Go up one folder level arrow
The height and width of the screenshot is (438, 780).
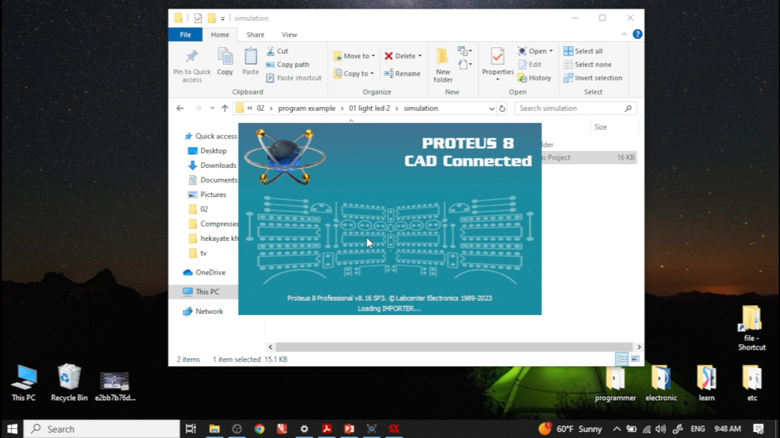click(225, 108)
